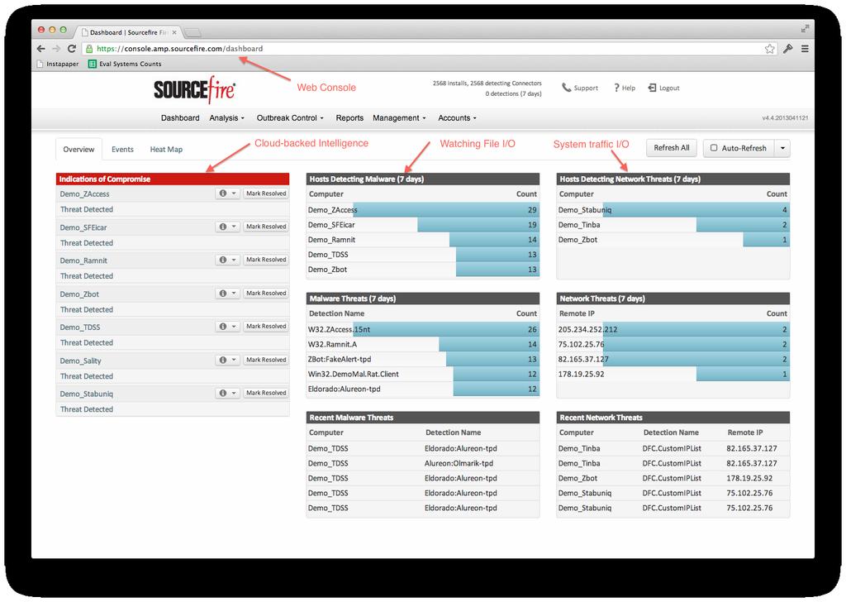Open Demo_Tinba in Hosts Detecting Network Threats
Viewport: 846px width, 602px height.
[579, 225]
